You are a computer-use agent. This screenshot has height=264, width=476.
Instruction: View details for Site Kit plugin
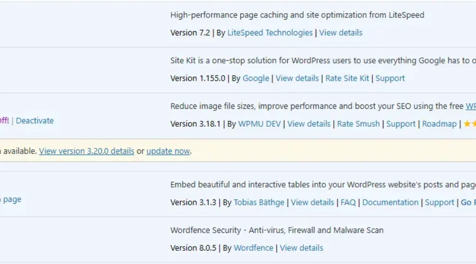pos(297,78)
